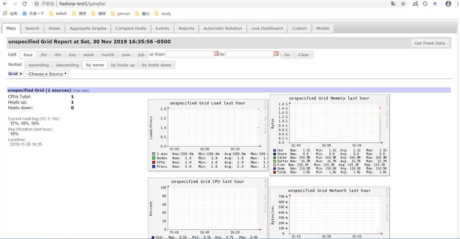Select the 2hr time range
460x239 pixels.
pyautogui.click(x=44, y=54)
